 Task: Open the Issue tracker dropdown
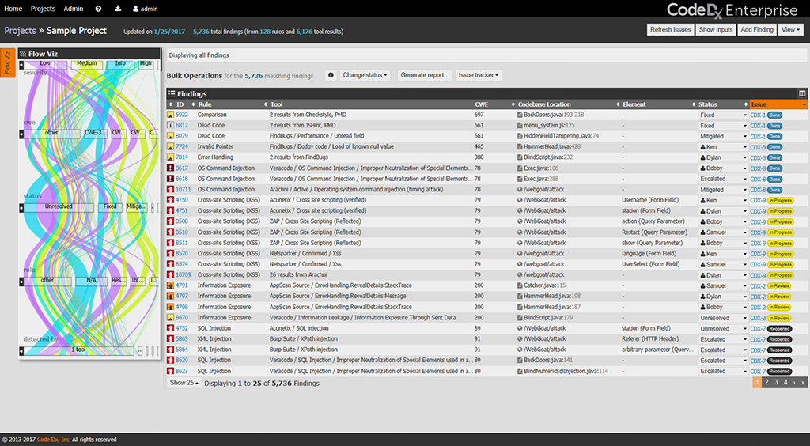pos(479,75)
